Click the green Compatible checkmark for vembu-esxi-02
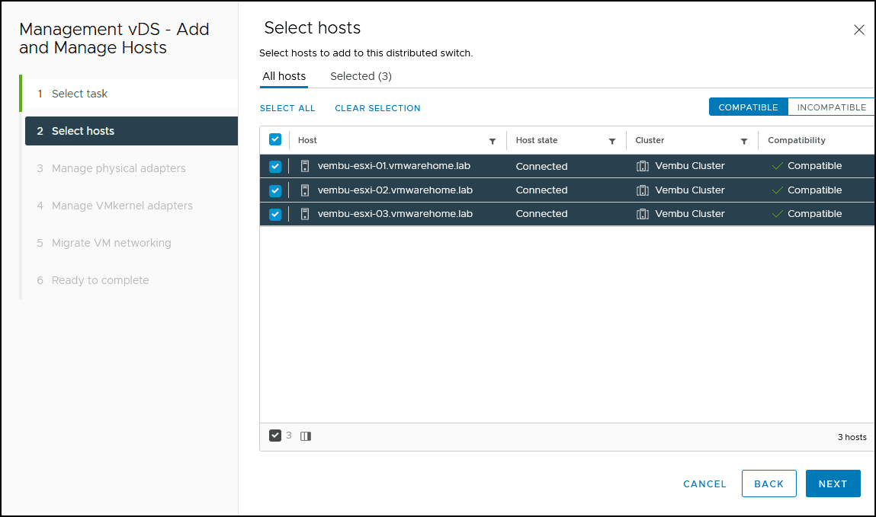876x517 pixels. (x=777, y=190)
